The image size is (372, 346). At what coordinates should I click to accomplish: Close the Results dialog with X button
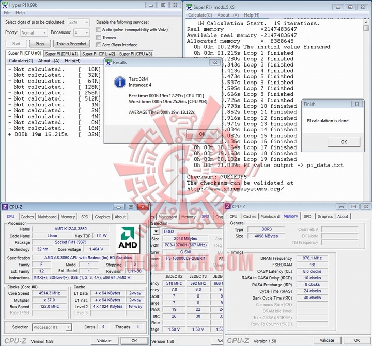pyautogui.click(x=215, y=63)
